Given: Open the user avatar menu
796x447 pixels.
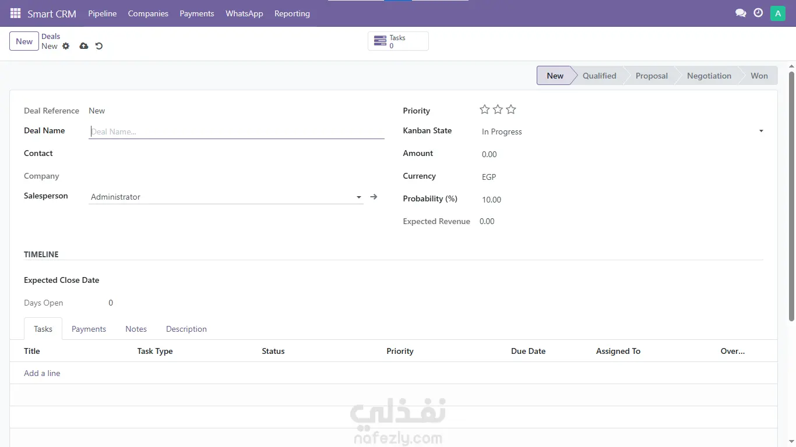Looking at the screenshot, I should (x=778, y=13).
